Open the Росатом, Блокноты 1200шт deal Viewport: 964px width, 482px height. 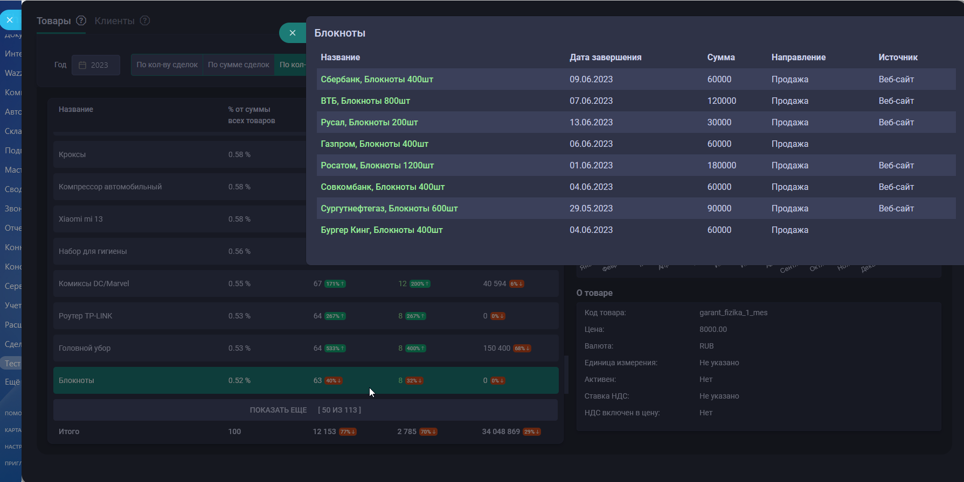[x=377, y=165]
